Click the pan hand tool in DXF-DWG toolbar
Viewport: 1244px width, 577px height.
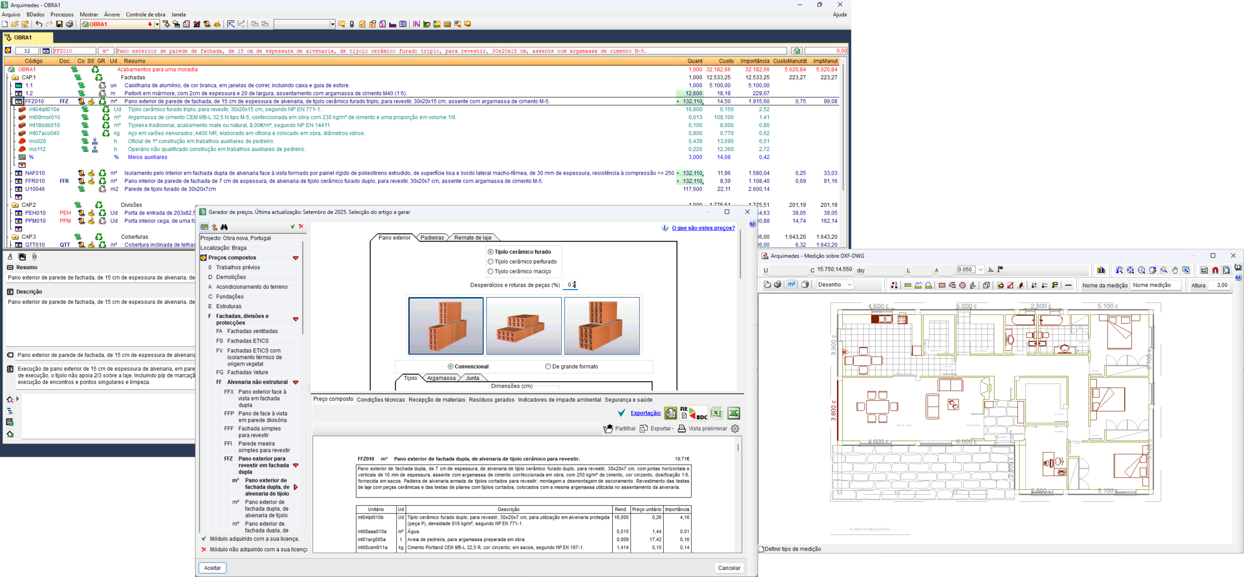point(1175,270)
